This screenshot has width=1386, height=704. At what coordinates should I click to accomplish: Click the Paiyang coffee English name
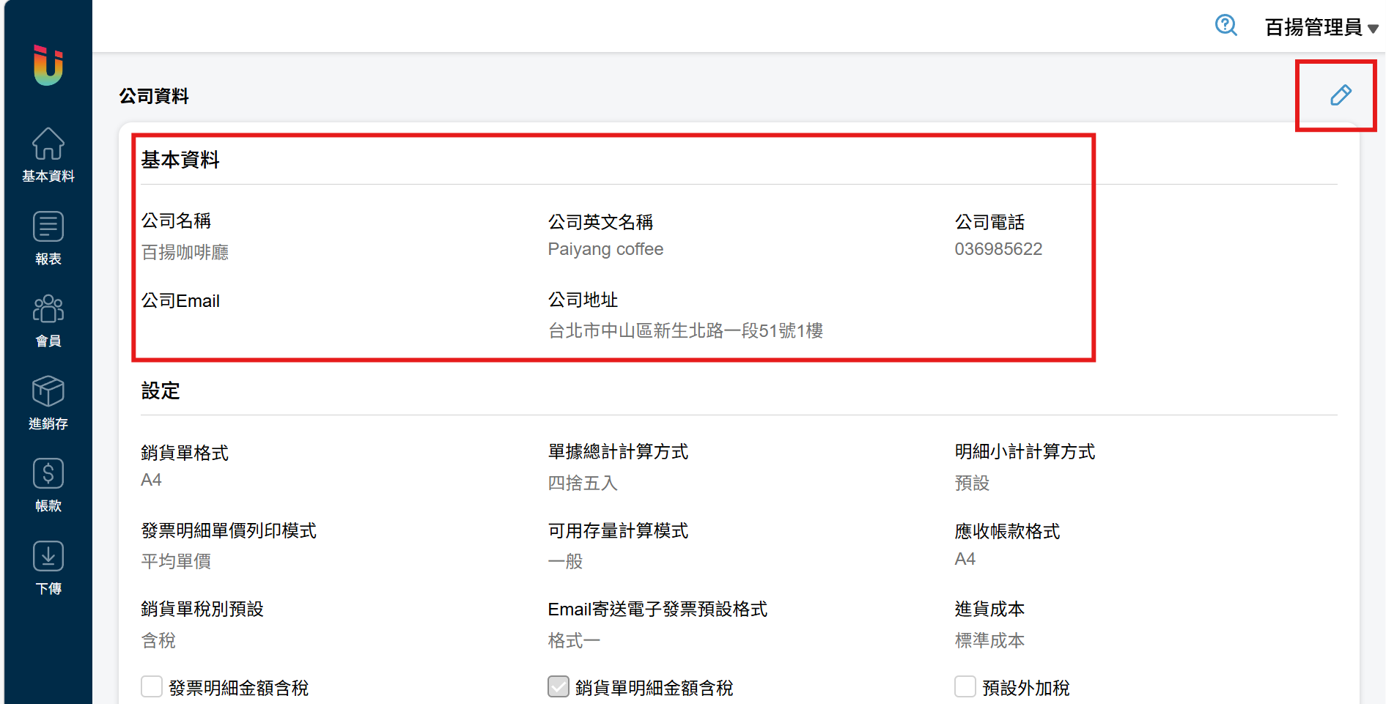coord(605,249)
